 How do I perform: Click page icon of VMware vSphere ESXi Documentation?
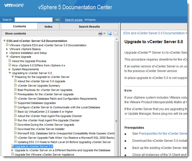(7, 45)
